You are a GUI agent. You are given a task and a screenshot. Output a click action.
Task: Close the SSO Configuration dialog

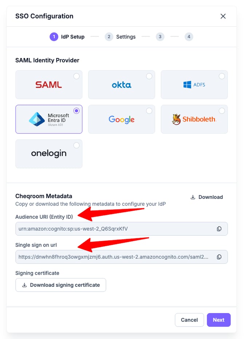[223, 16]
